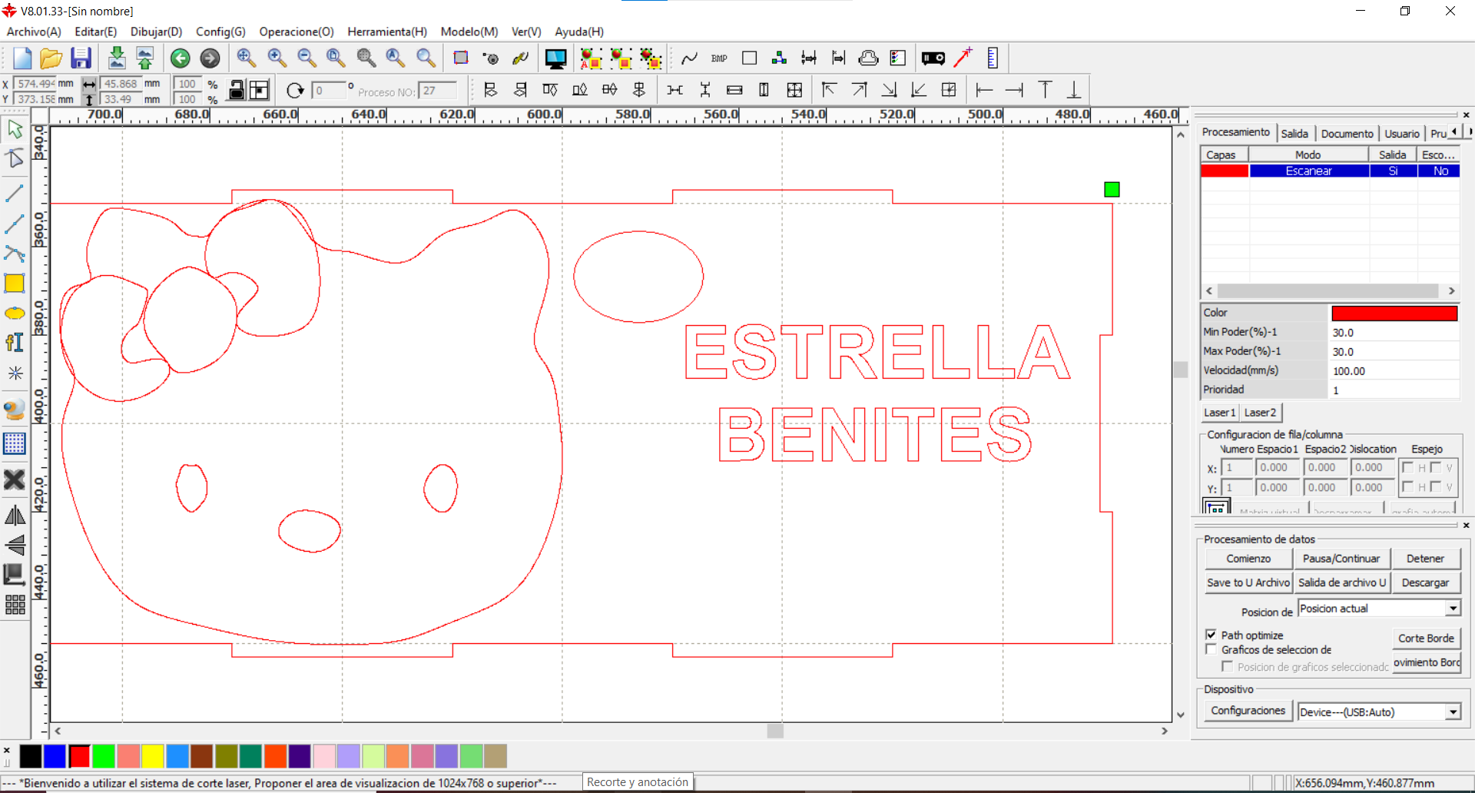1475x793 pixels.
Task: Open the Operacion(O) menu
Action: click(x=297, y=32)
